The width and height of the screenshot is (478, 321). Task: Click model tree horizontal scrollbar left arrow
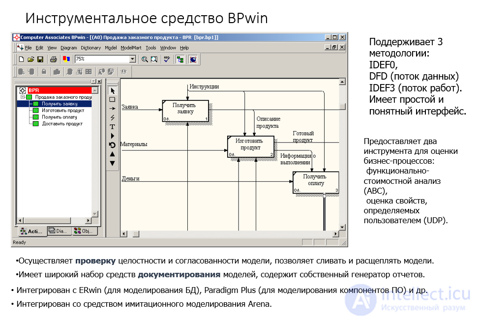[20, 220]
